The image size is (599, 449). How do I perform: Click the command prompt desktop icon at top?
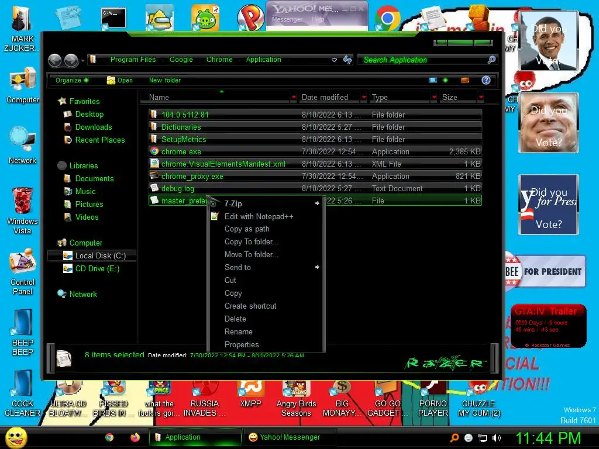click(113, 18)
